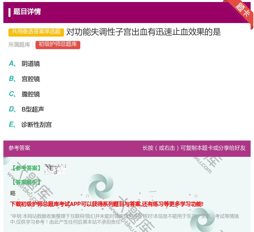Select option B 宫腔镜
254x232 pixels.
(x=24, y=79)
